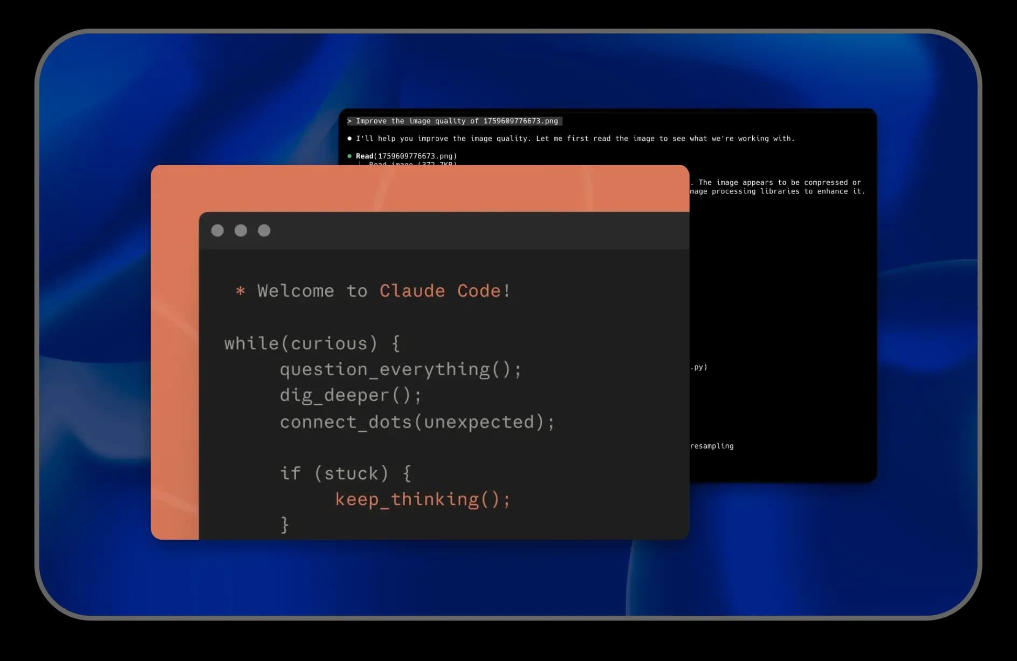Click the first gray window dot
The image size is (1017, 661).
click(217, 231)
